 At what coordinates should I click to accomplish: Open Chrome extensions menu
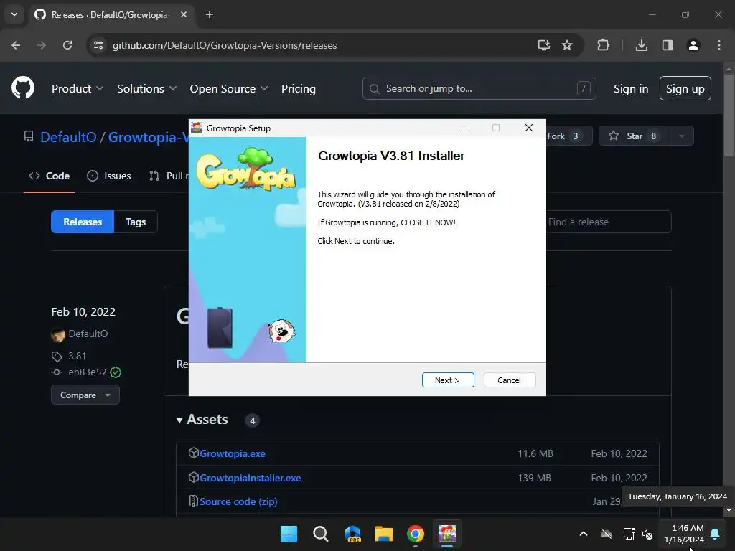[603, 45]
